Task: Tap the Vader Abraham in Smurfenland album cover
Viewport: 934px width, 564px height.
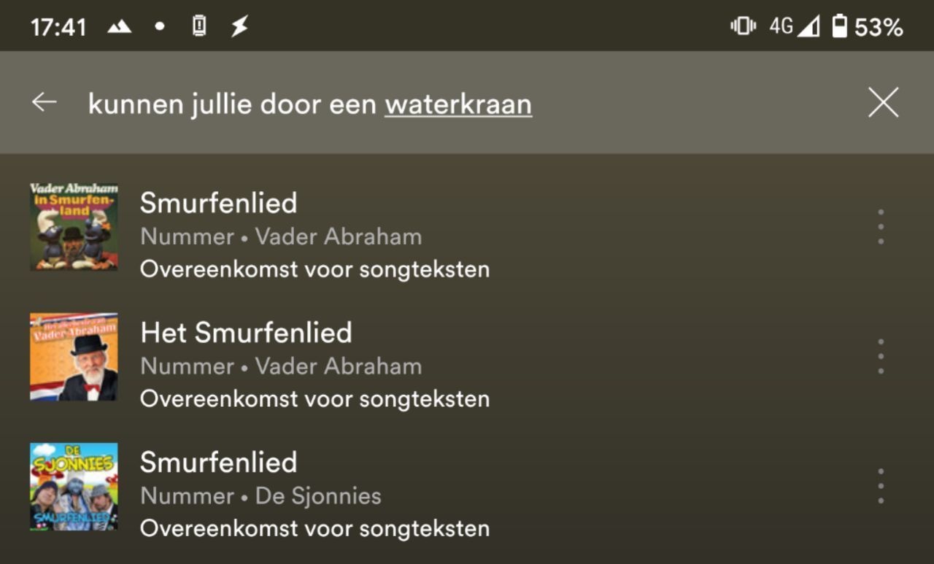Action: pos(74,227)
